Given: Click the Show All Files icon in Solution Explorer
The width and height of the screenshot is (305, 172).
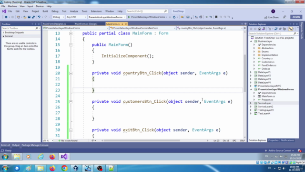Looking at the screenshot, I should [x=285, y=29].
